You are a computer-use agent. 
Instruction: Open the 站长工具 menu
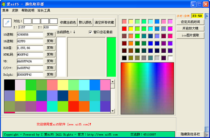(44, 11)
